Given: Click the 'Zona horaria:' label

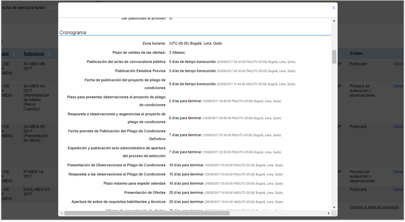Looking at the screenshot, I should [154, 43].
